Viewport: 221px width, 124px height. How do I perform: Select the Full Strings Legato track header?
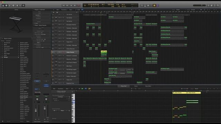(x=65, y=70)
